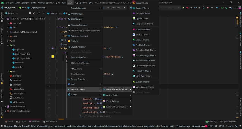Image resolution: width=242 pixels, height=129 pixels.
Task: Expand XML Actions submenu
Action: (85, 69)
